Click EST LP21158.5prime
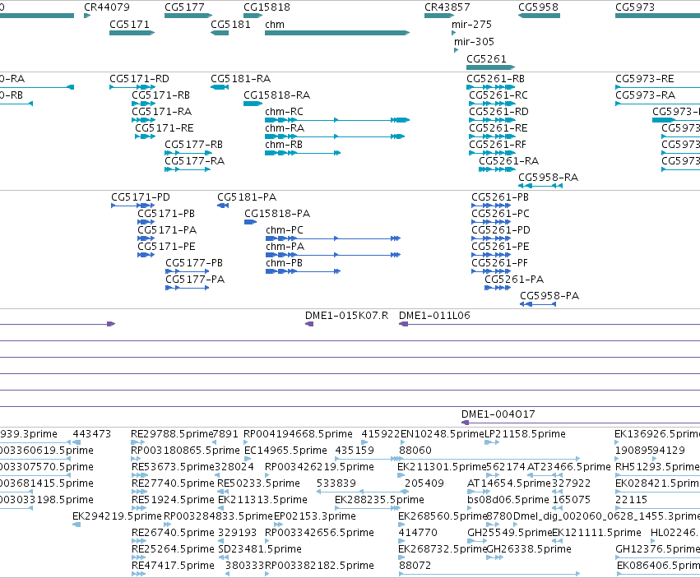The width and height of the screenshot is (700, 578). pos(525,434)
